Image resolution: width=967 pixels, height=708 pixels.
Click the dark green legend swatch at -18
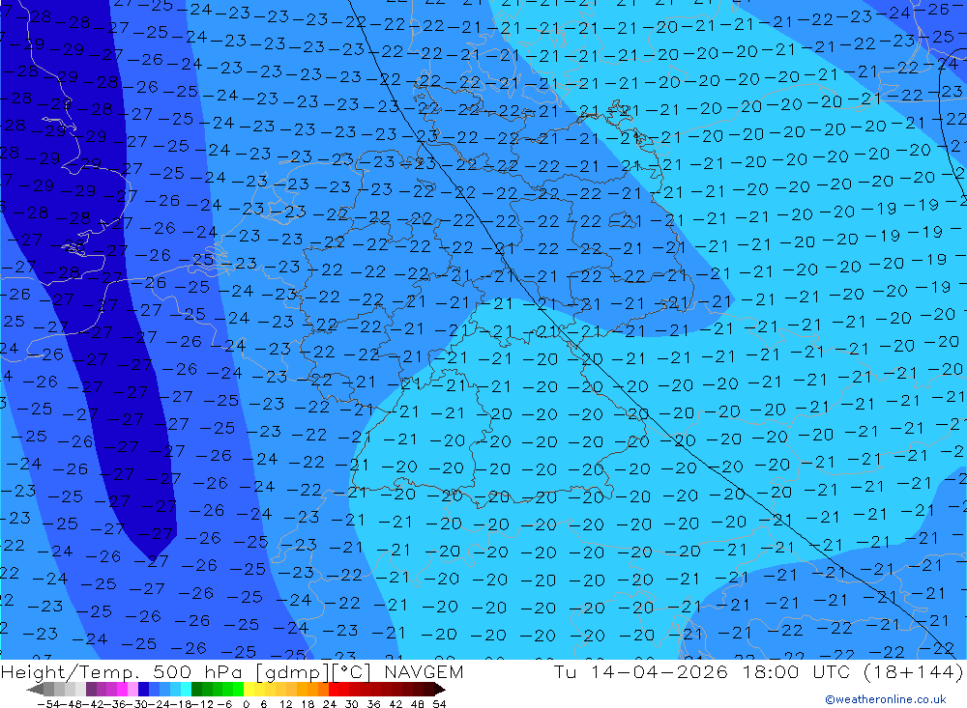pyautogui.click(x=196, y=690)
